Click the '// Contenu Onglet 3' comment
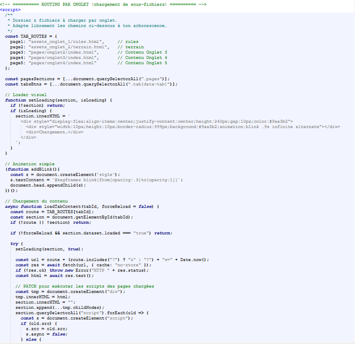This screenshot has height=344, width=355. (142, 52)
